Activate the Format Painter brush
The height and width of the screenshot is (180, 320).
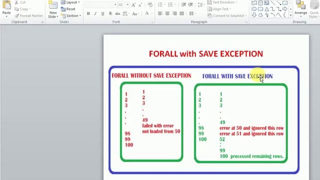pyautogui.click(x=28, y=15)
